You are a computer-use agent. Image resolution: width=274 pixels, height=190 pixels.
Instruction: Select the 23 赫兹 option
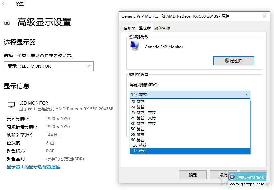click(137, 101)
